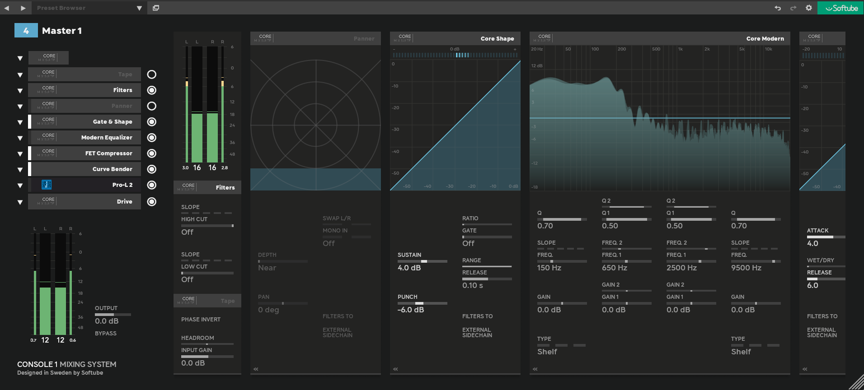Select the Drive slot

pos(85,202)
